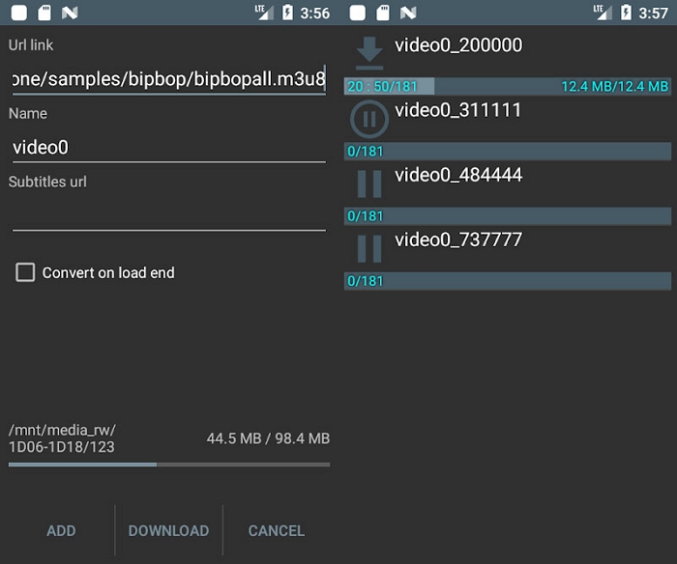The height and width of the screenshot is (564, 677).
Task: Click the Name field containing video0
Action: (x=168, y=147)
